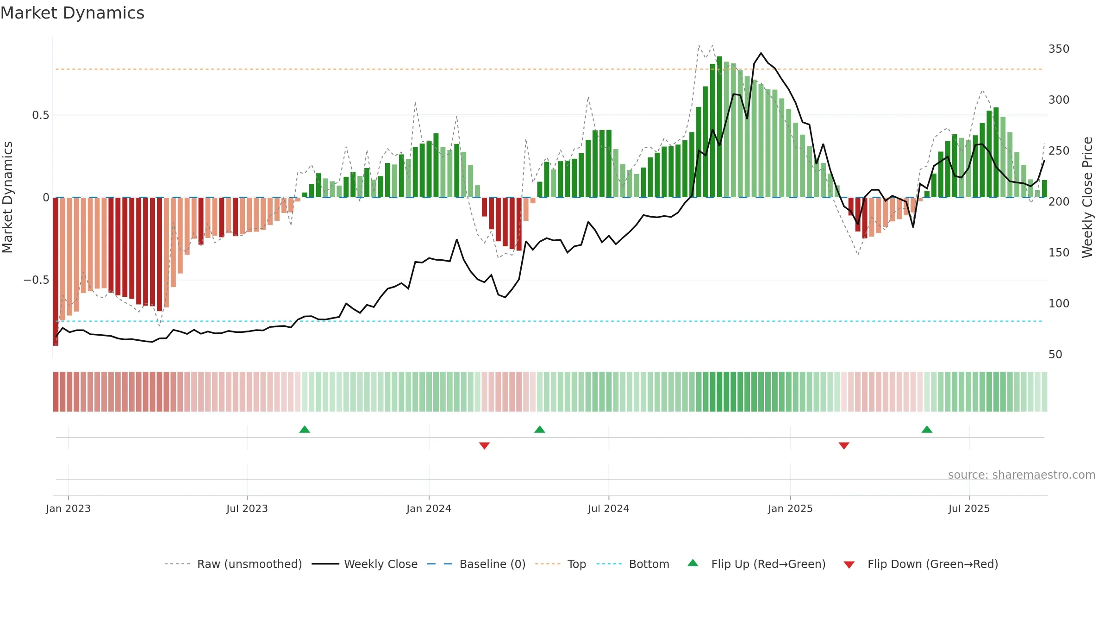Click the 350 right axis tick label
1111x625 pixels.
(1059, 49)
